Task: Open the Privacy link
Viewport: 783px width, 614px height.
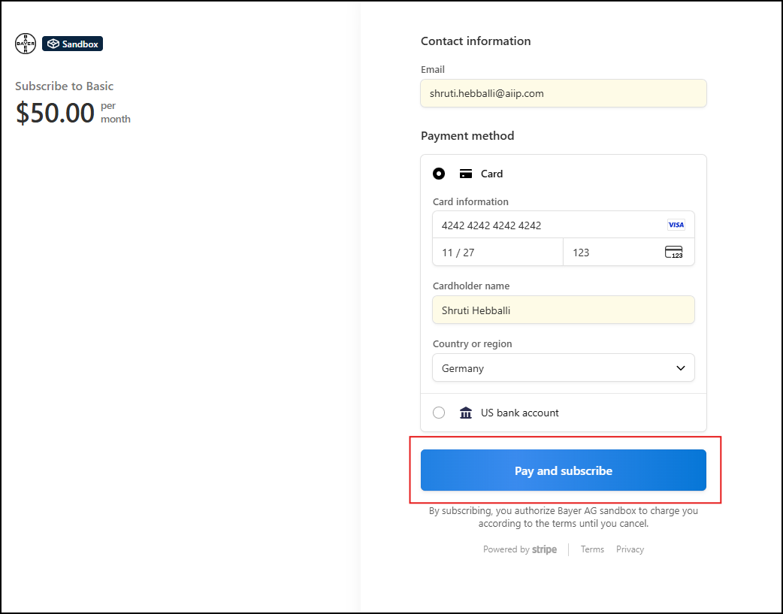Action: point(630,549)
